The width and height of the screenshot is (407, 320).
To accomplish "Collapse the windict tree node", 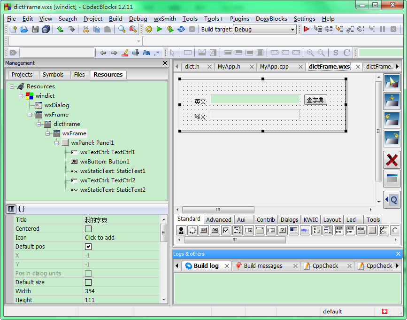I will point(21,96).
